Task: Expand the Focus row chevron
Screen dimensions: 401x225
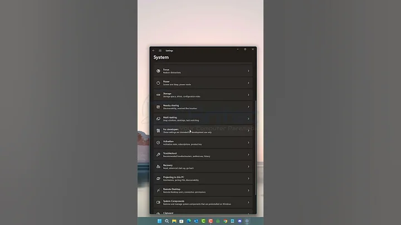Action: coord(248,71)
